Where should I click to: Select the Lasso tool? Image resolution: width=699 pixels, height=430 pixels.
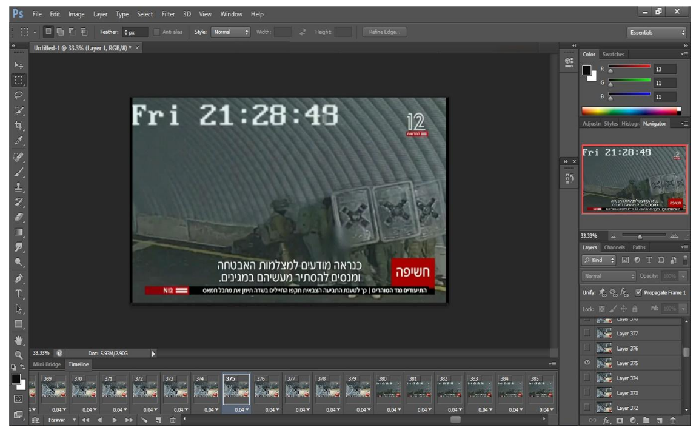click(x=18, y=95)
